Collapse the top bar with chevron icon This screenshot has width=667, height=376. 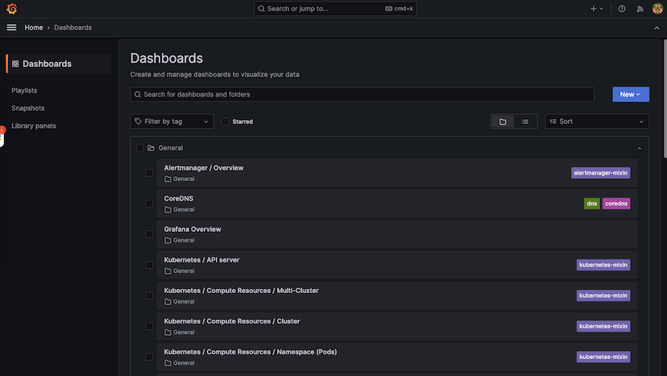657,28
